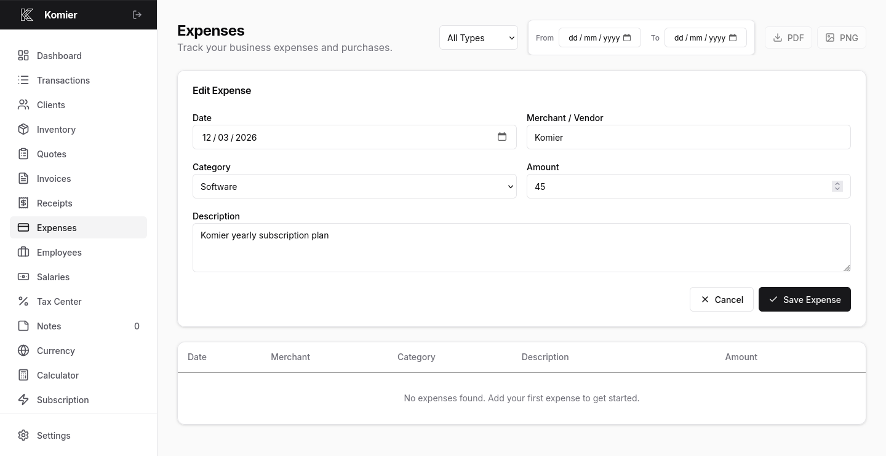Click inside the Merchant / Vendor field
This screenshot has height=456, width=886.
pos(688,137)
